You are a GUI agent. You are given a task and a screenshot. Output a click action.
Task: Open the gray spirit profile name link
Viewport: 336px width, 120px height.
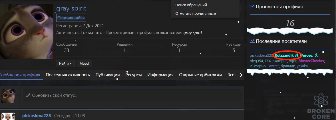(x=71, y=8)
